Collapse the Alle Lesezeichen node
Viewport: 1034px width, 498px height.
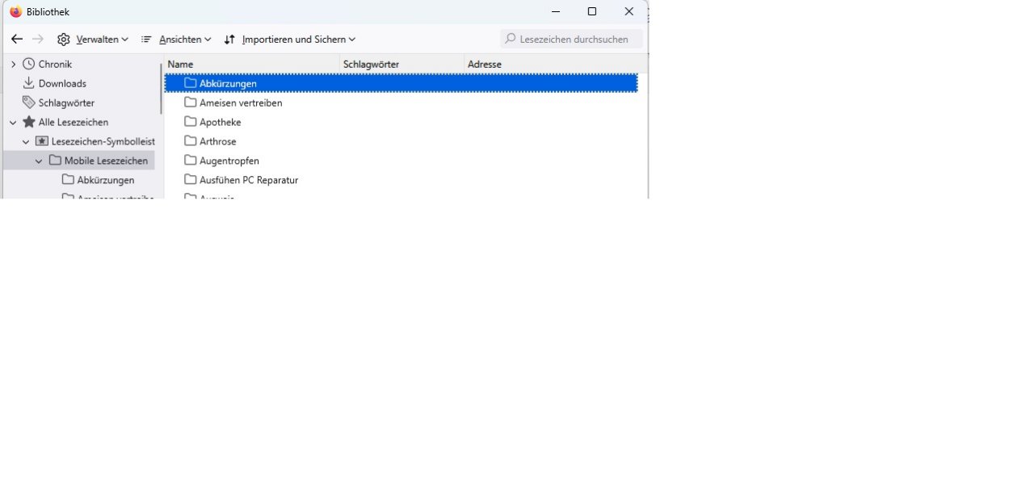pos(13,122)
